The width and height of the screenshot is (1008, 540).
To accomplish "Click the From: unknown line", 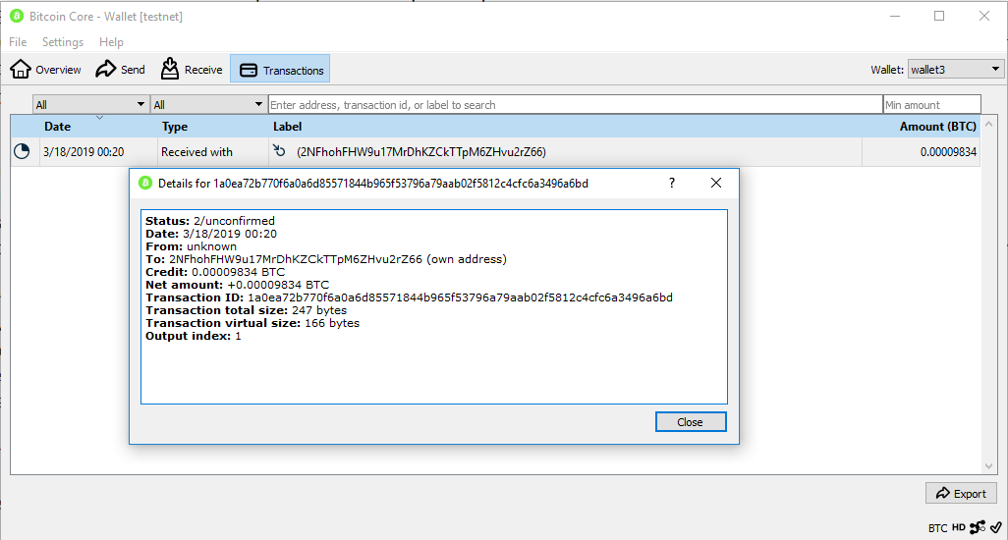I will point(191,246).
